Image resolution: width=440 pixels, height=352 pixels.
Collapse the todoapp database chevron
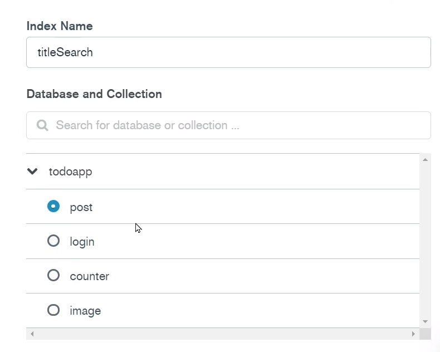pos(32,171)
